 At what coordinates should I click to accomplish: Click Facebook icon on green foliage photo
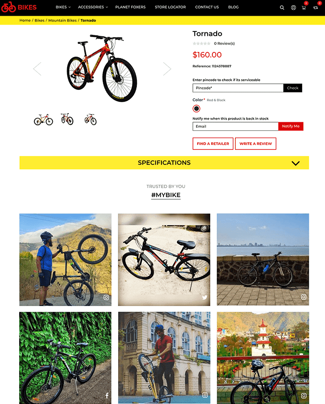[107, 395]
